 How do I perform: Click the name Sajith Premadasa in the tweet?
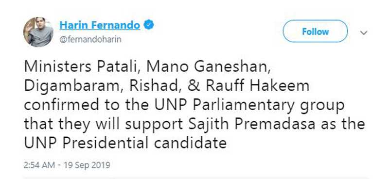(x=251, y=124)
